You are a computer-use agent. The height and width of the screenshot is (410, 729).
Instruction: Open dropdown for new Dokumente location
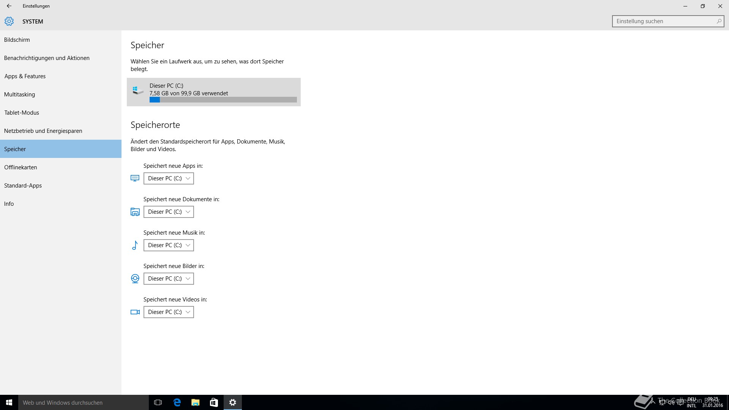pyautogui.click(x=169, y=212)
